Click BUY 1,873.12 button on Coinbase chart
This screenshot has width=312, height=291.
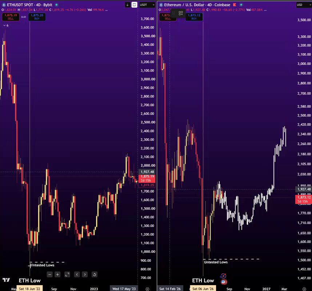194,17
